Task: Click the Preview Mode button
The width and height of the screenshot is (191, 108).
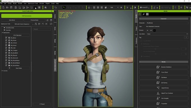Action: 35,20
